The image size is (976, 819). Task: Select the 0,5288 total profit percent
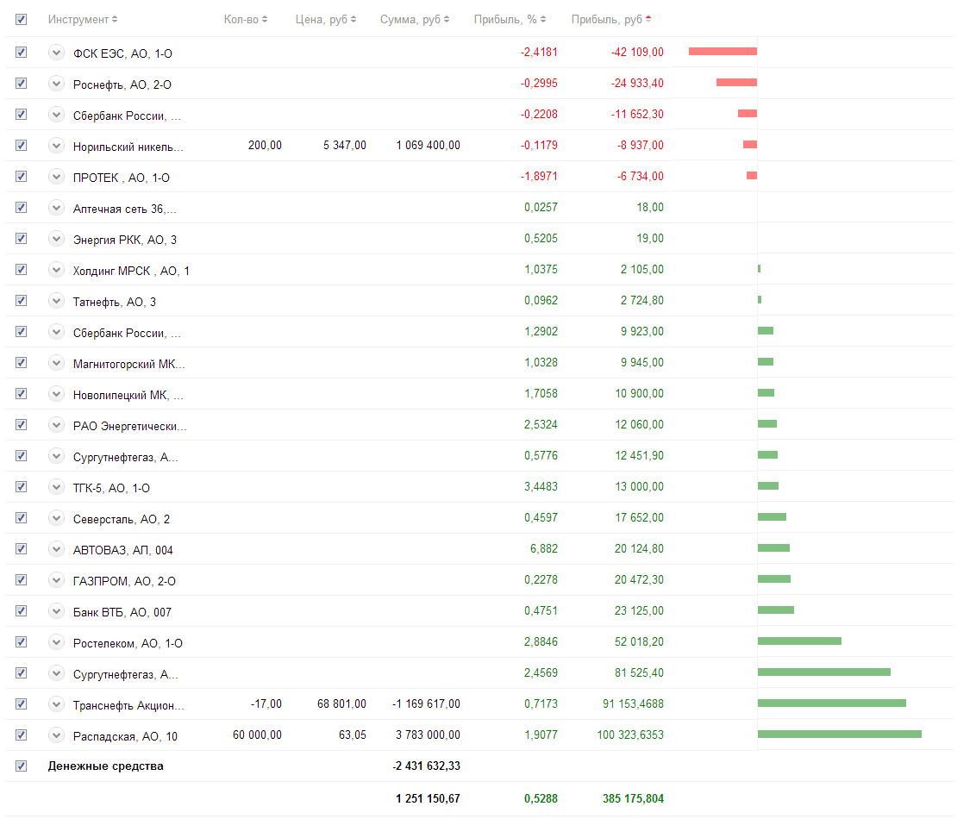coord(541,798)
